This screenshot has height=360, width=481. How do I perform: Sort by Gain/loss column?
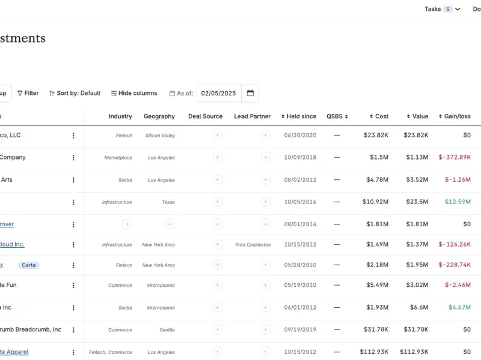pyautogui.click(x=455, y=116)
